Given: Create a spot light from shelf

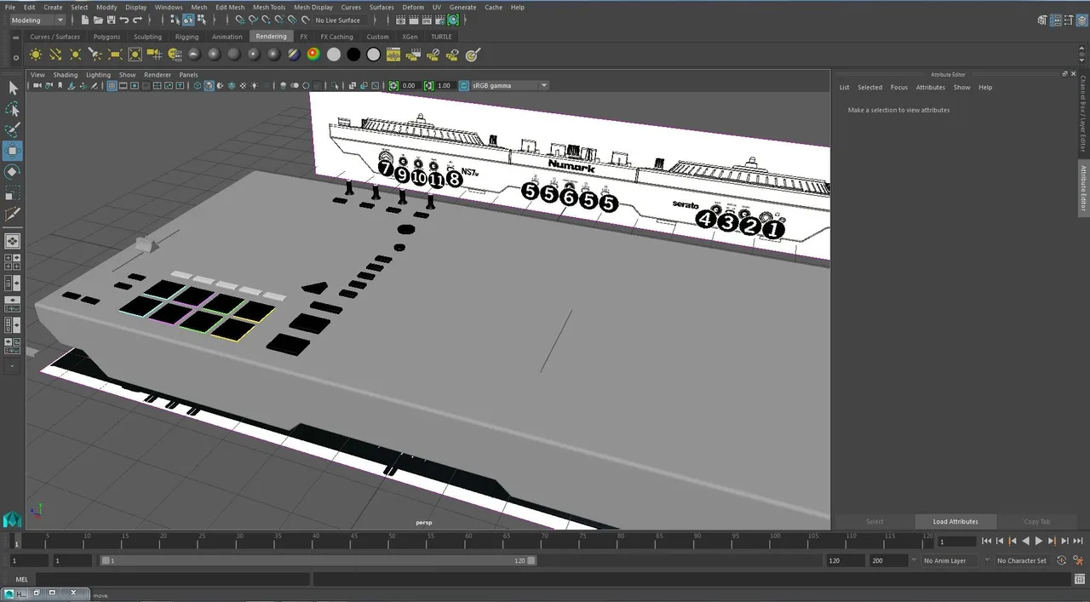Looking at the screenshot, I should (95, 54).
